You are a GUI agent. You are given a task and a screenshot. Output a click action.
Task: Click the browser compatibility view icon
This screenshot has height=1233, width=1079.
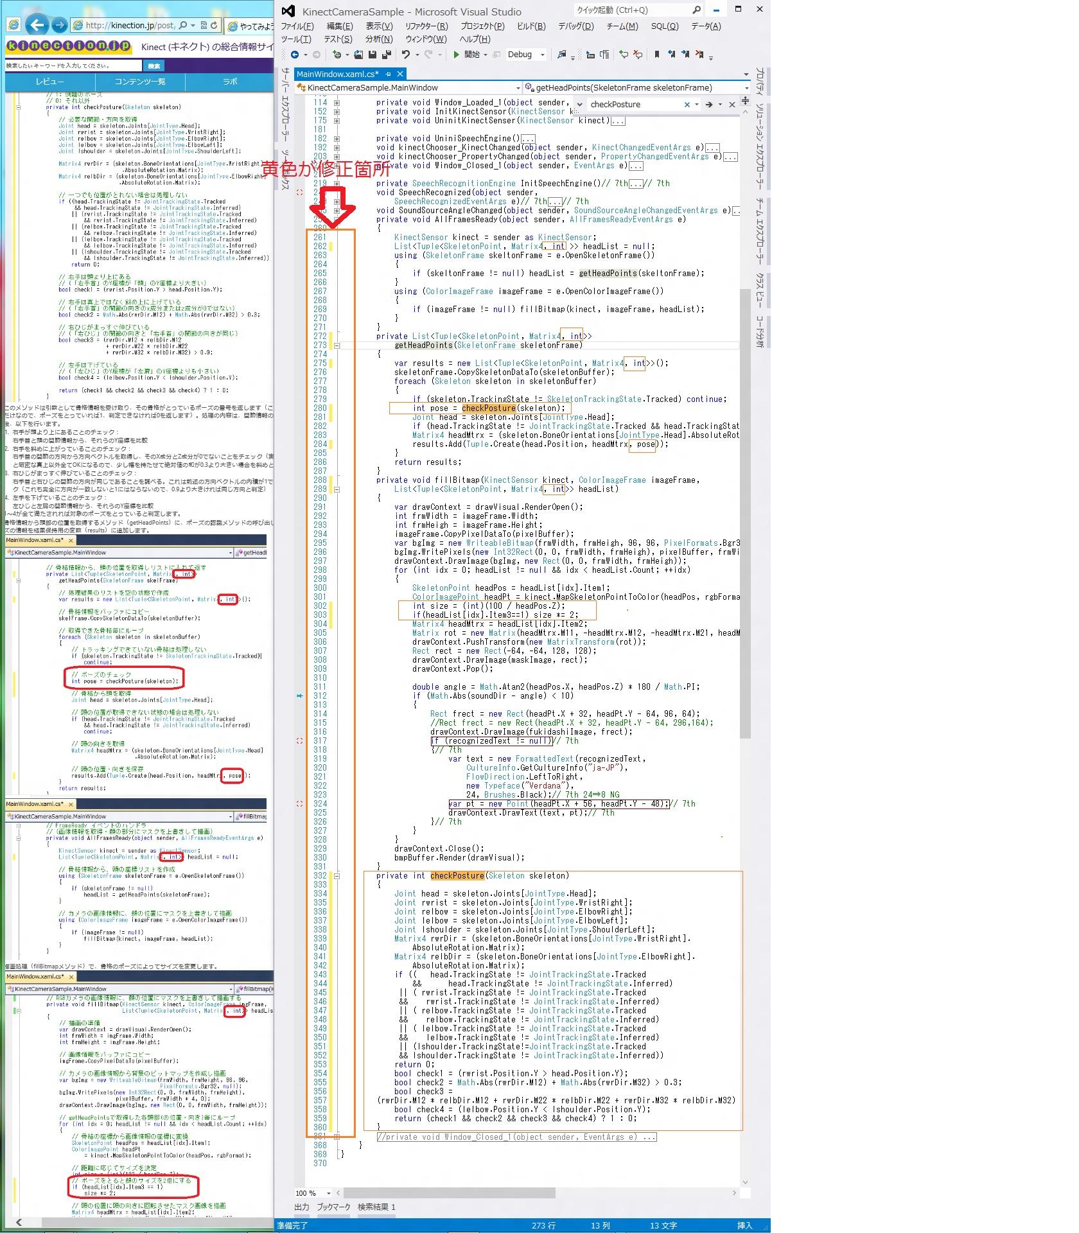click(204, 25)
